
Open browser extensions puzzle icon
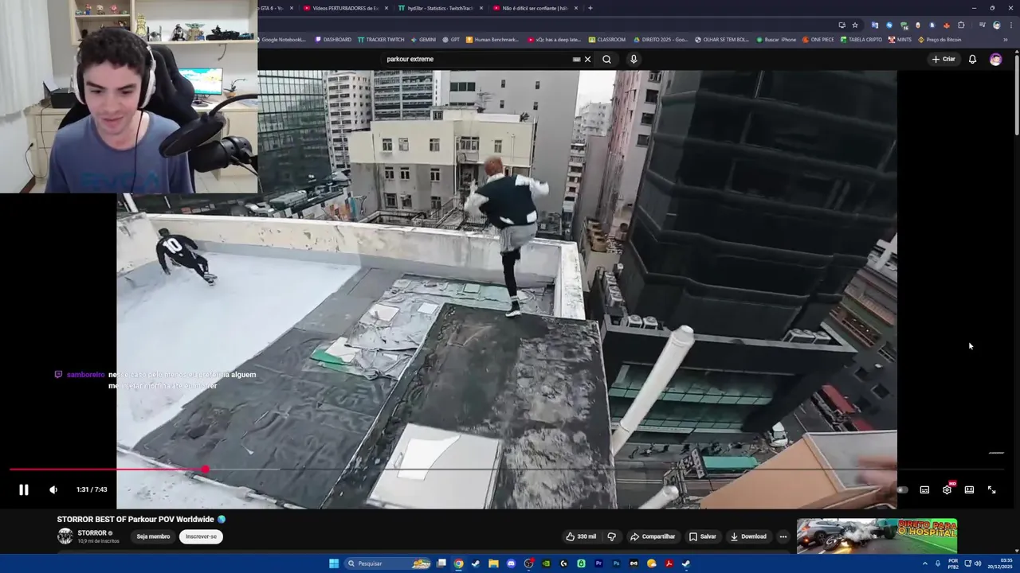click(961, 25)
